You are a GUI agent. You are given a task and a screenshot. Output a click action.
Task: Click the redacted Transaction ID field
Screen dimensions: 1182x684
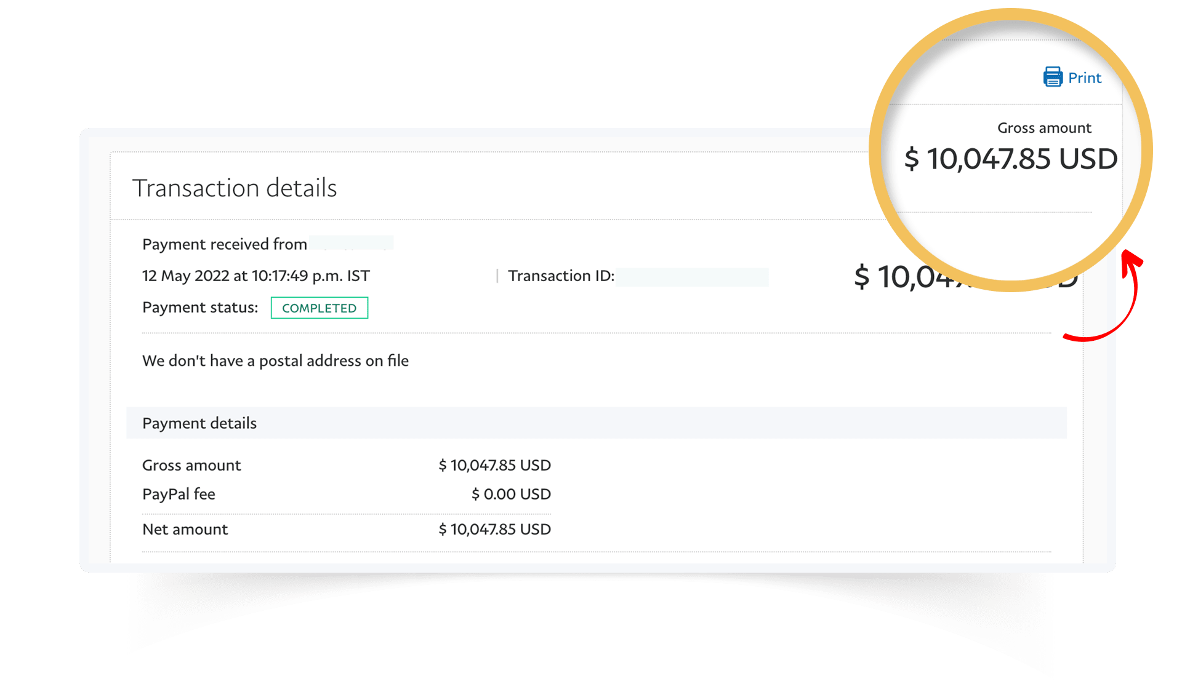pos(693,277)
